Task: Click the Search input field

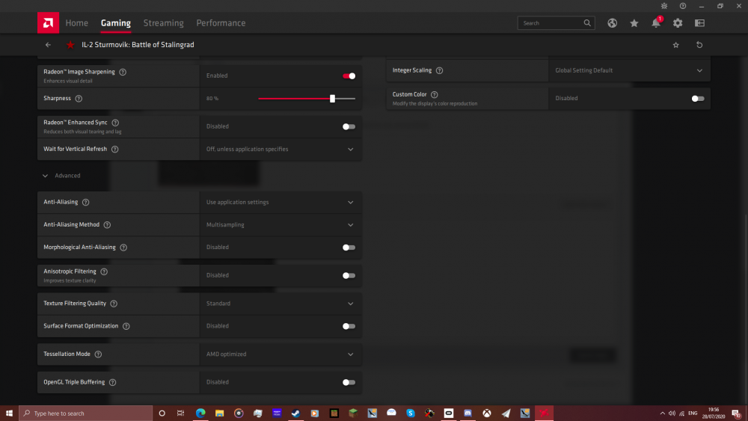Action: [551, 23]
